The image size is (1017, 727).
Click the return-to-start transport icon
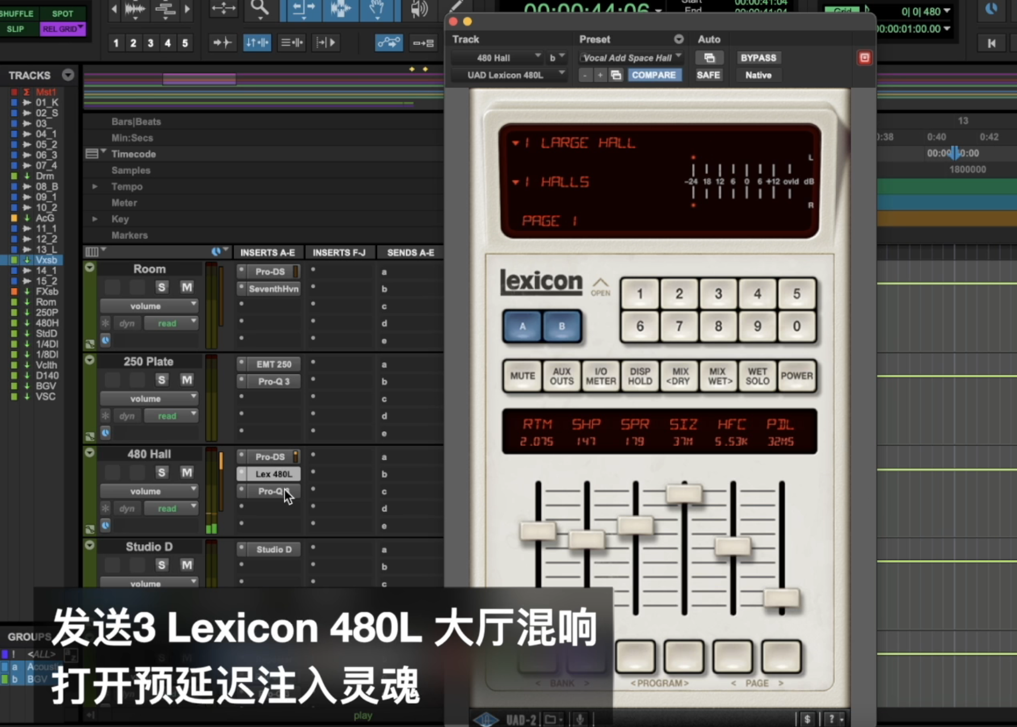point(991,43)
